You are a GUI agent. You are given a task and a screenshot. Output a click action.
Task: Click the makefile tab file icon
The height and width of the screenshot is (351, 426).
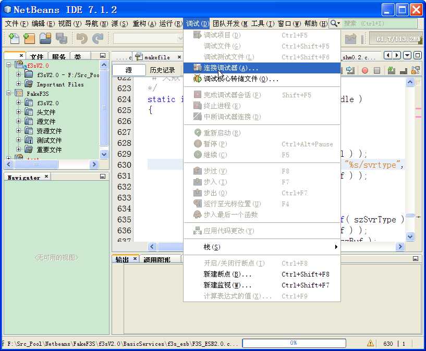[x=139, y=57]
